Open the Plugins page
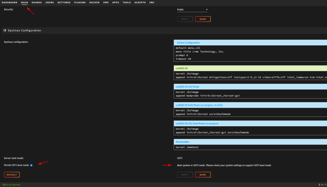This screenshot has height=187, width=327. (x=80, y=3)
